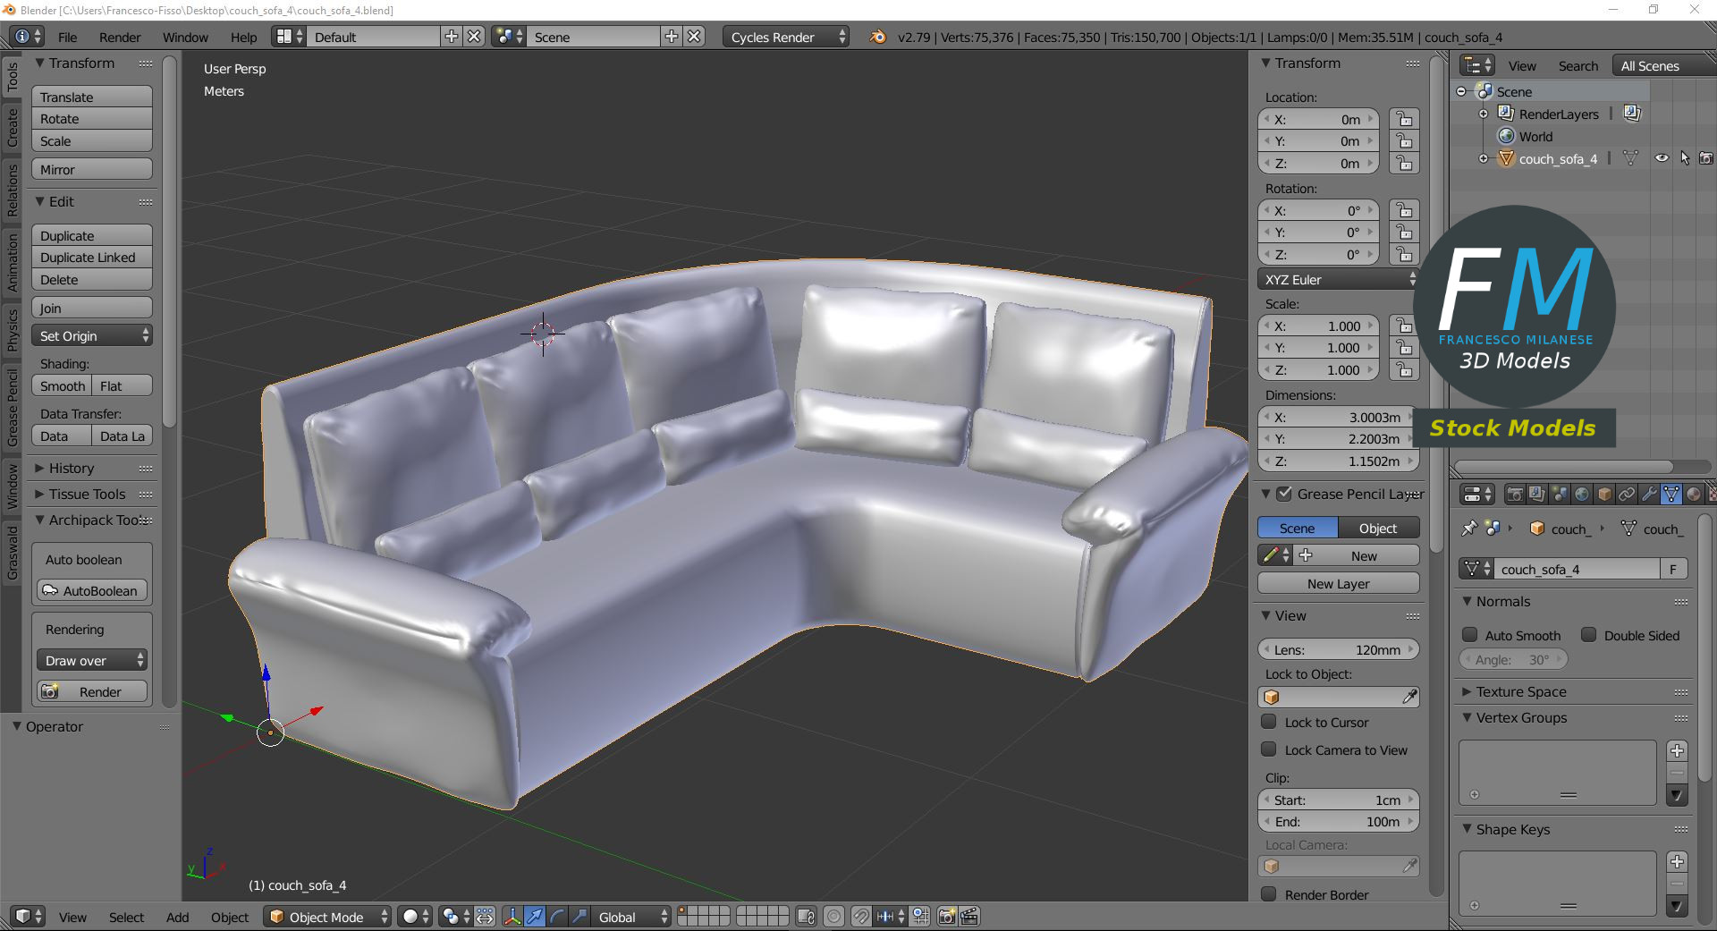Lock the Location X value
The height and width of the screenshot is (931, 1717).
coord(1404,120)
